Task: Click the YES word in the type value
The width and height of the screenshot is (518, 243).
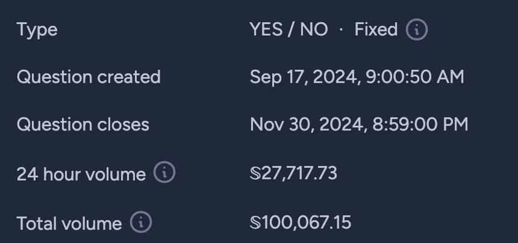Action: [x=266, y=29]
